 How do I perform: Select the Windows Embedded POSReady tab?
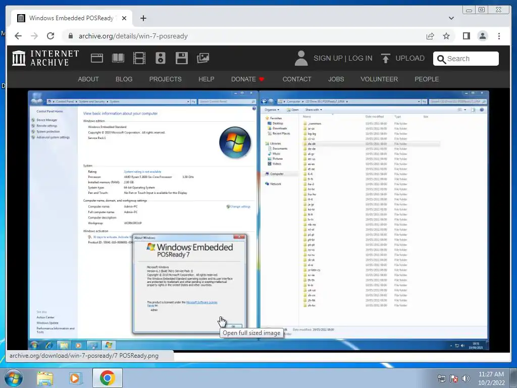pos(72,18)
